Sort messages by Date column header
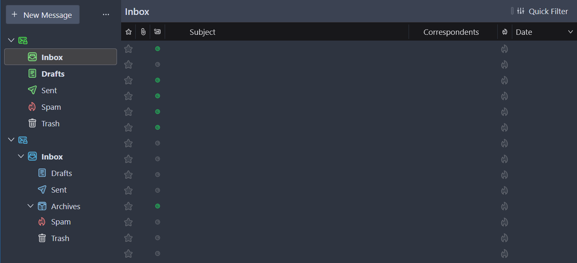The height and width of the screenshot is (263, 577). 524,32
